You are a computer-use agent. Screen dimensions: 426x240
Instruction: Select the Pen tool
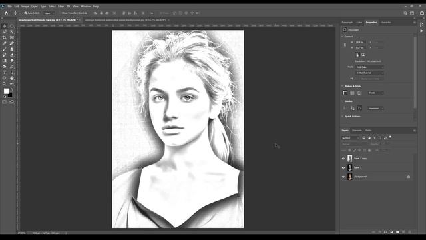tap(12, 67)
